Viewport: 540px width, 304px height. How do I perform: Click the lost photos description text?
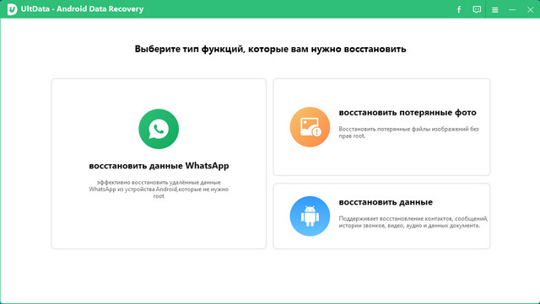[x=408, y=132]
